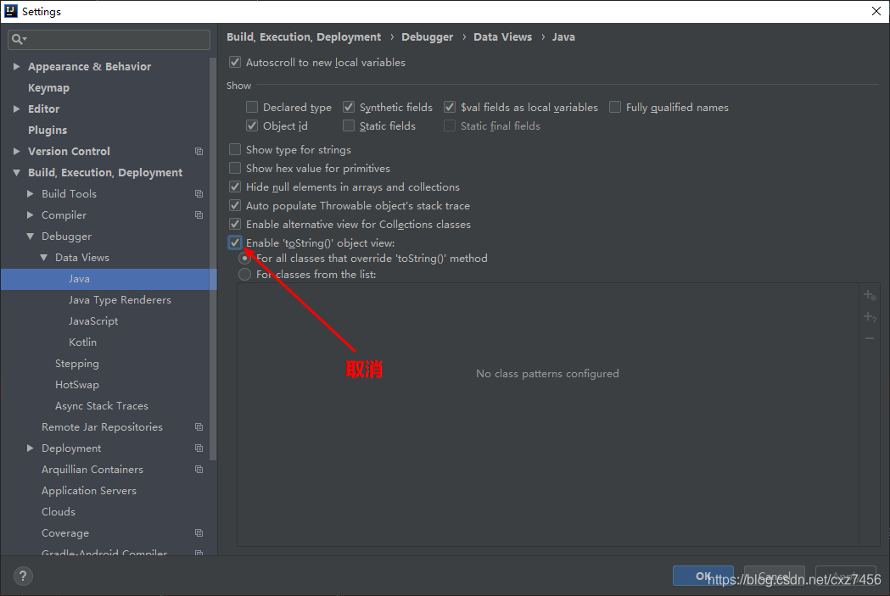Select Java Type Renderers in tree
The image size is (890, 596).
(x=120, y=300)
